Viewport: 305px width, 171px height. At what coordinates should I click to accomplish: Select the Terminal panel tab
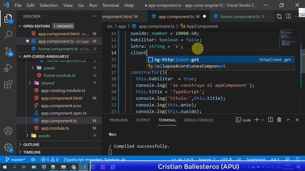click(x=167, y=120)
